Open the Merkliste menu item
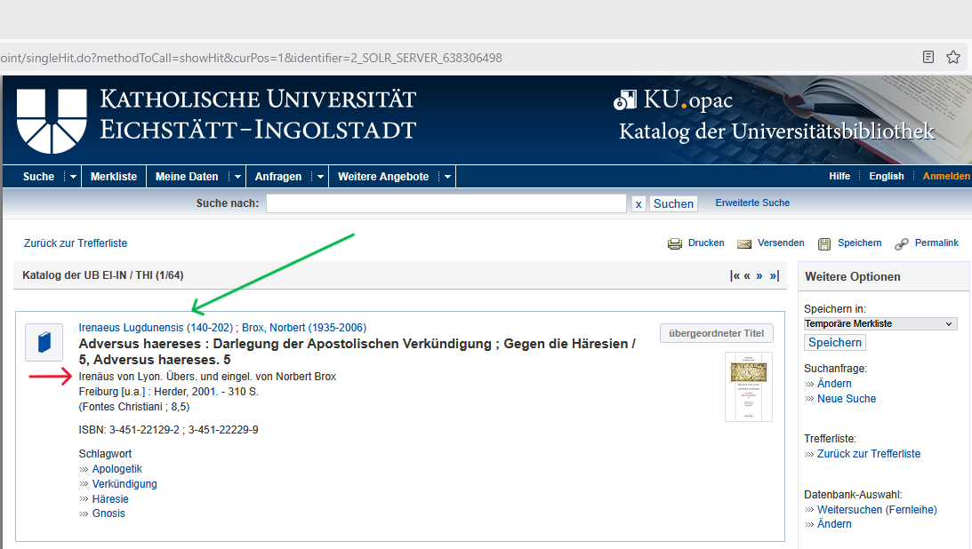The height and width of the screenshot is (549, 972). click(114, 177)
